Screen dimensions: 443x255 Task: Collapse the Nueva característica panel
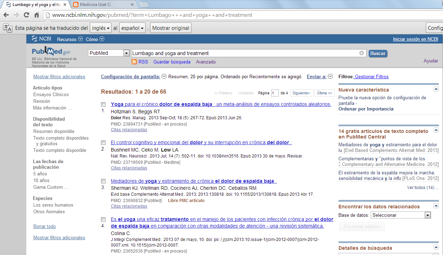[x=436, y=89]
